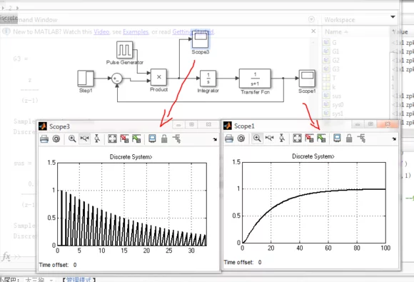Select zoom-in tool in Scope3 toolbar
The image size is (414, 282).
pos(72,139)
